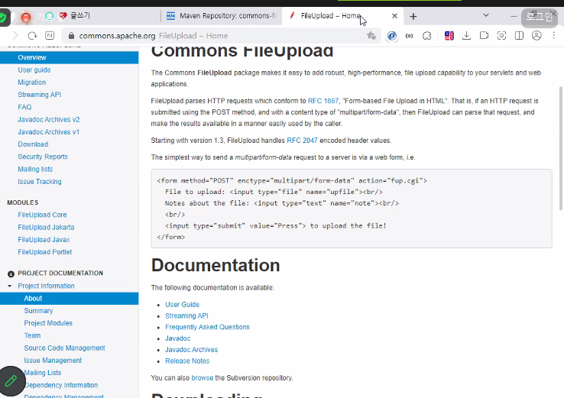The width and height of the screenshot is (564, 398).
Task: Open the FileUpload Core module
Action: [42, 215]
